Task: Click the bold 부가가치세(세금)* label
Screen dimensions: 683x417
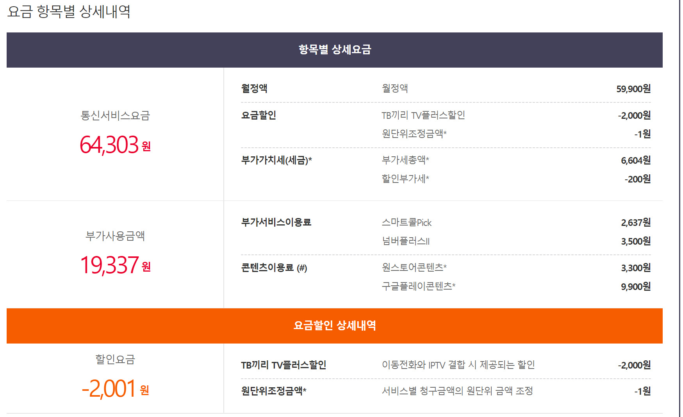Action: pos(276,160)
